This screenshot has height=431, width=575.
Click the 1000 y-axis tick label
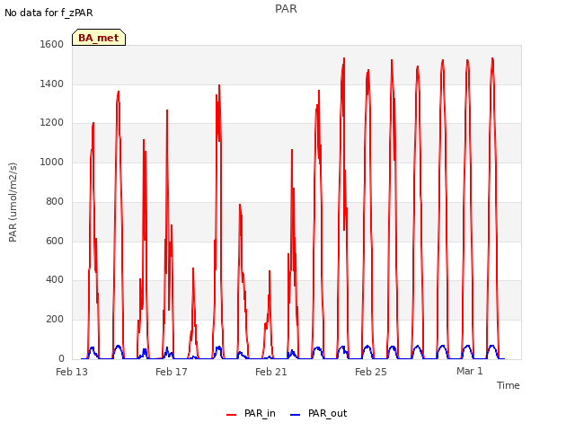(x=52, y=162)
